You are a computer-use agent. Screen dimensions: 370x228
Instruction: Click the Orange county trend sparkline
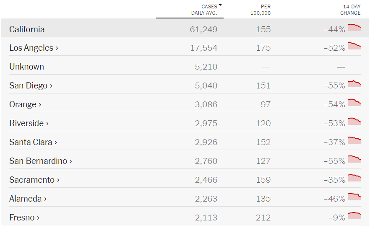click(x=354, y=103)
